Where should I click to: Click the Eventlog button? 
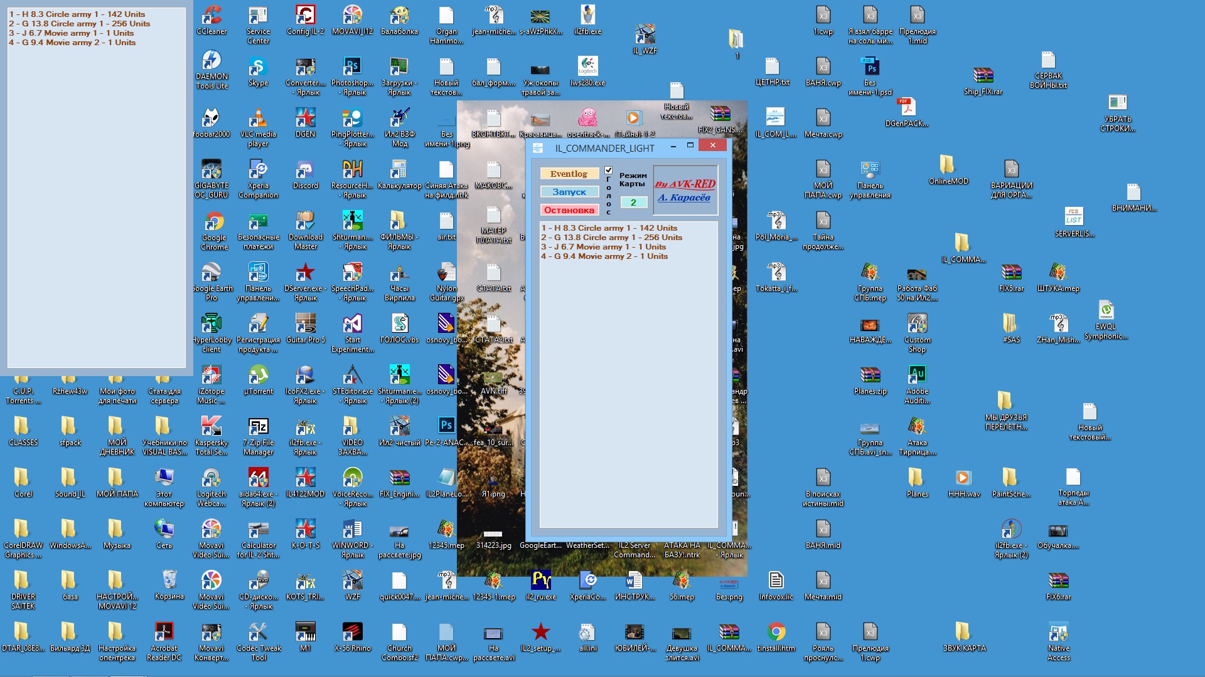pyautogui.click(x=569, y=174)
